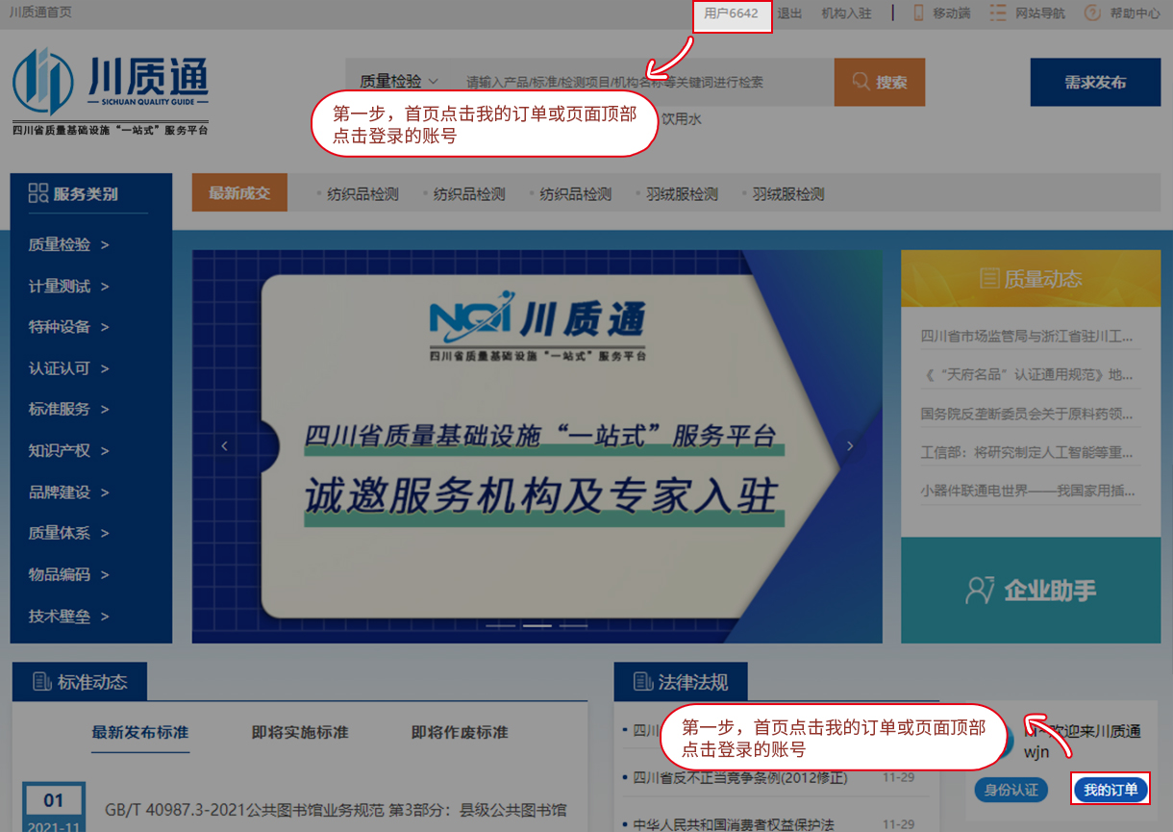This screenshot has width=1173, height=832.
Task: Click the 身份认证 button
Action: [x=1011, y=790]
